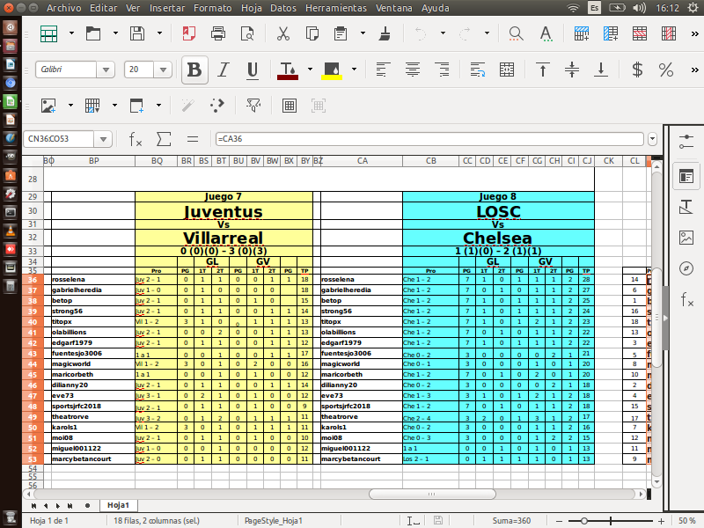Click the Es keyboard layout indicator
704x528 pixels.
coord(595,8)
